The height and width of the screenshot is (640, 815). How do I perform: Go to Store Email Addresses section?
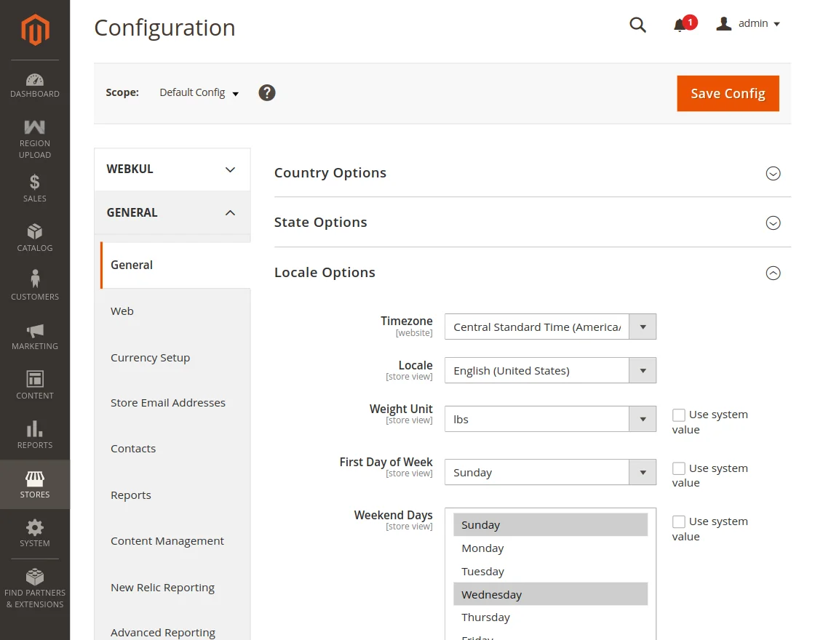168,403
